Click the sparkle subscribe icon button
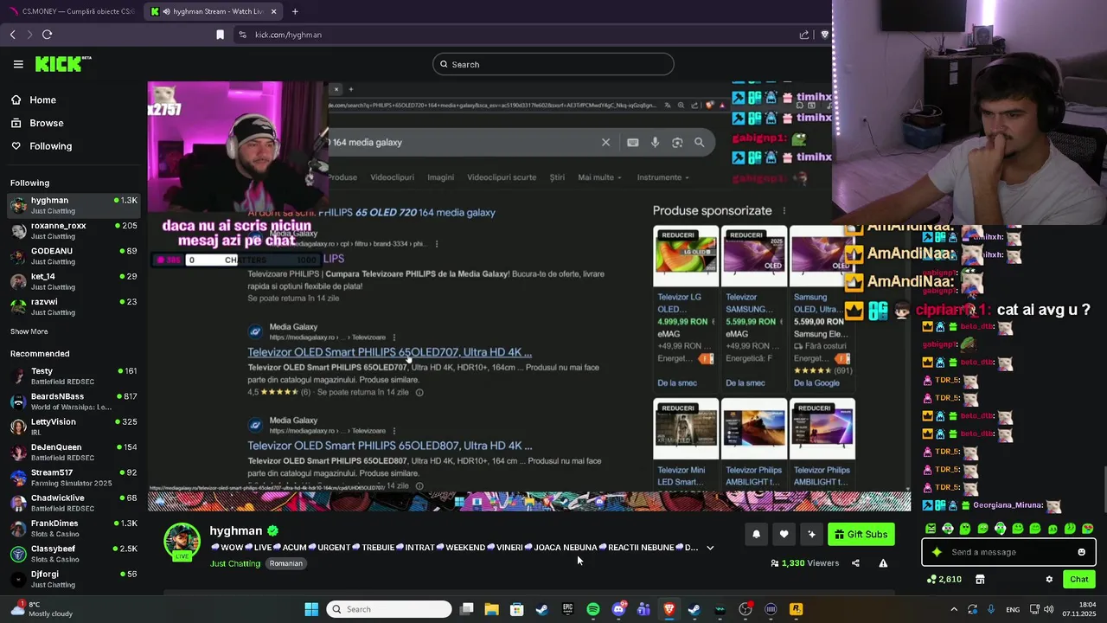The width and height of the screenshot is (1107, 623). click(x=811, y=535)
